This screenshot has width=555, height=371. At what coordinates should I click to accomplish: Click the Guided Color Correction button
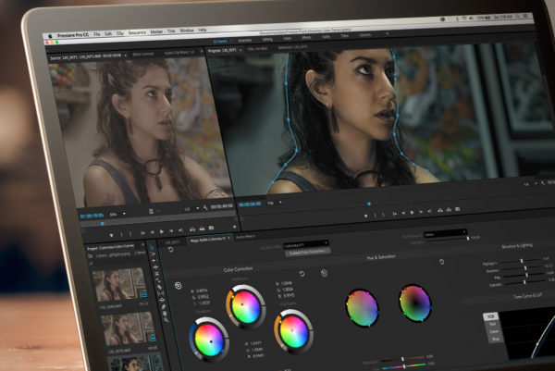308,252
